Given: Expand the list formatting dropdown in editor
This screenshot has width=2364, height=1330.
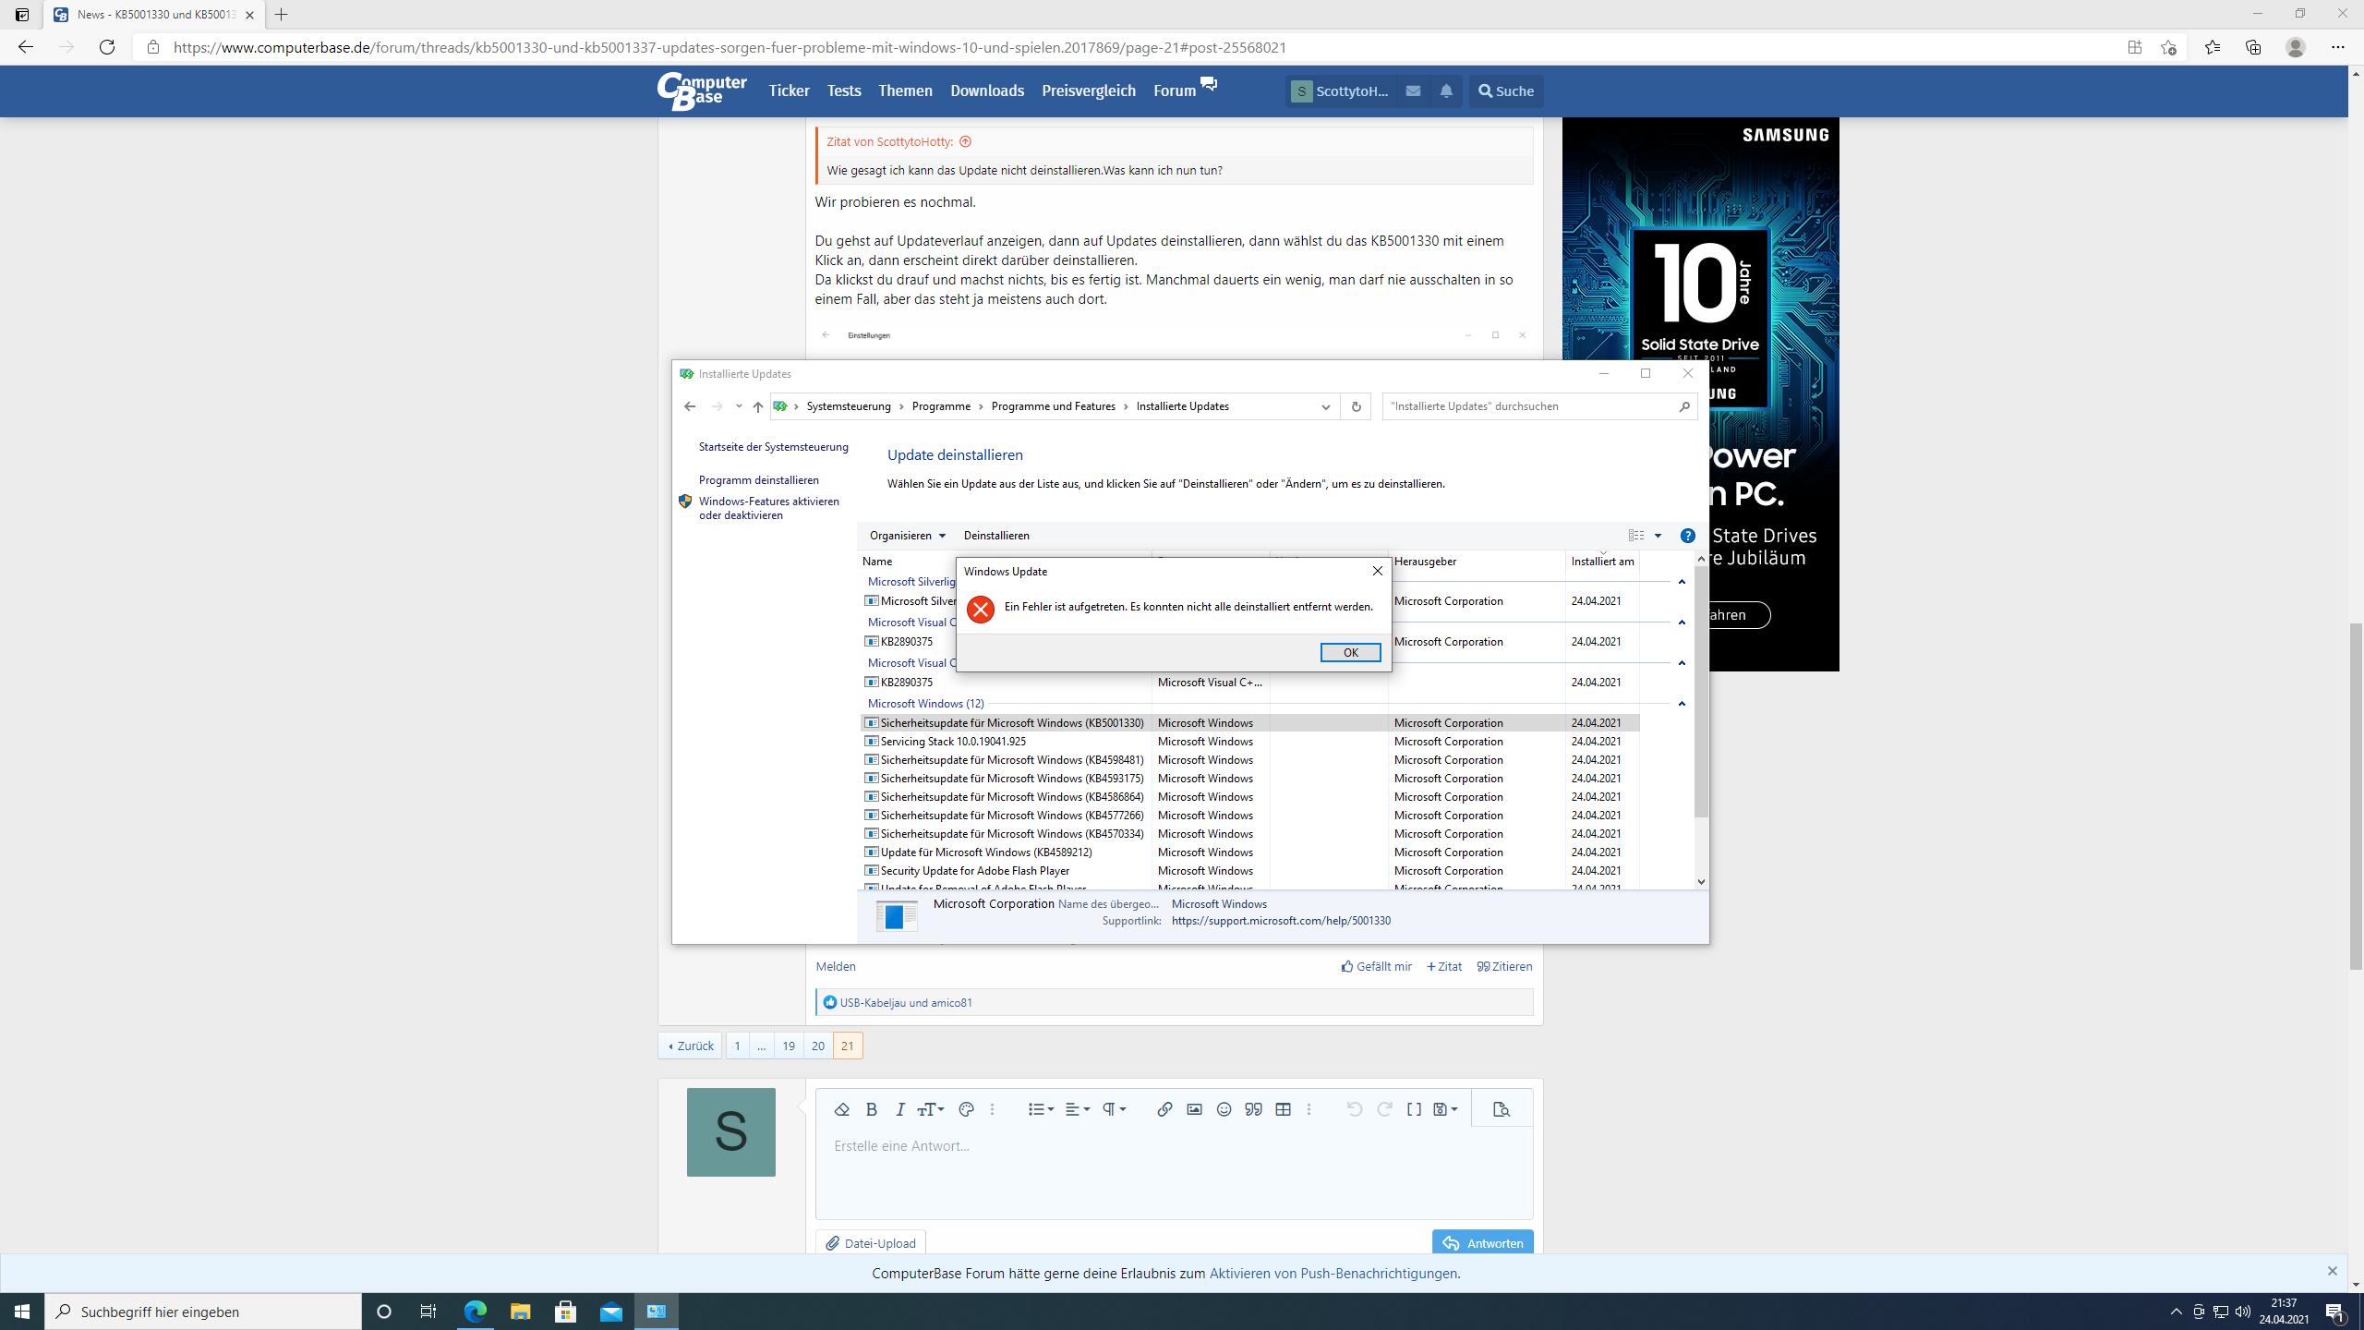Looking at the screenshot, I should coord(1041,1109).
